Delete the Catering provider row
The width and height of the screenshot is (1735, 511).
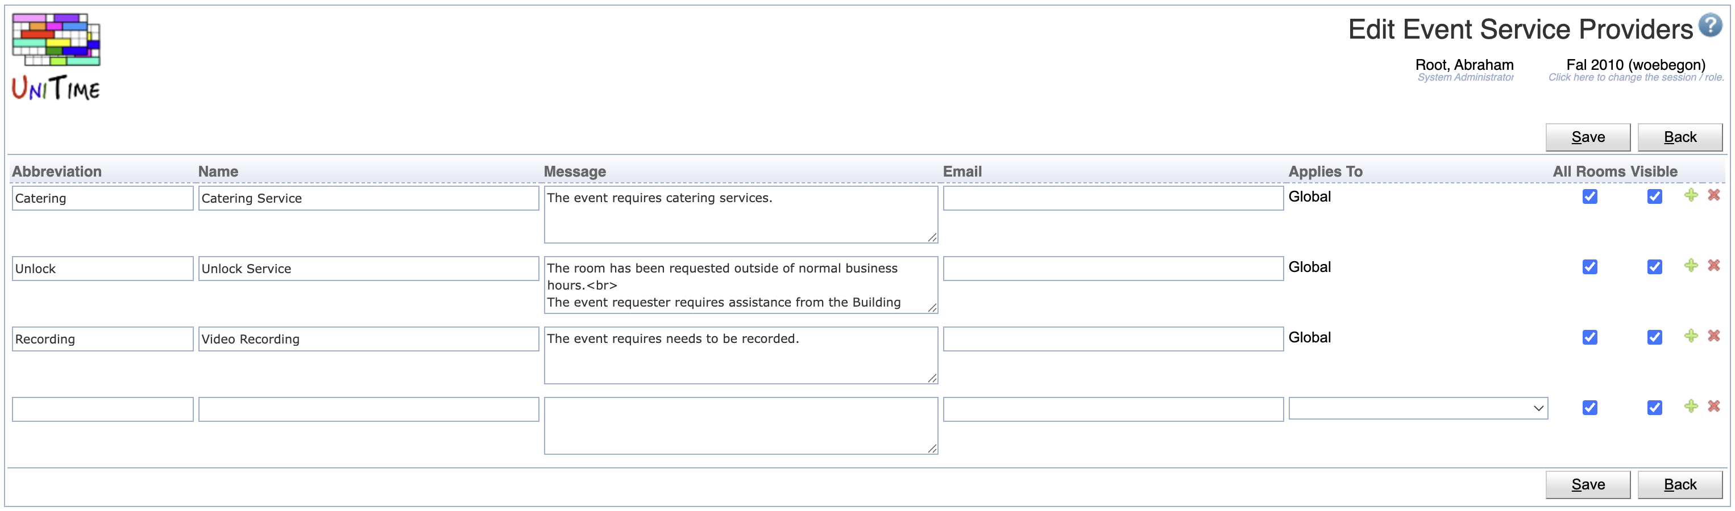pos(1714,195)
